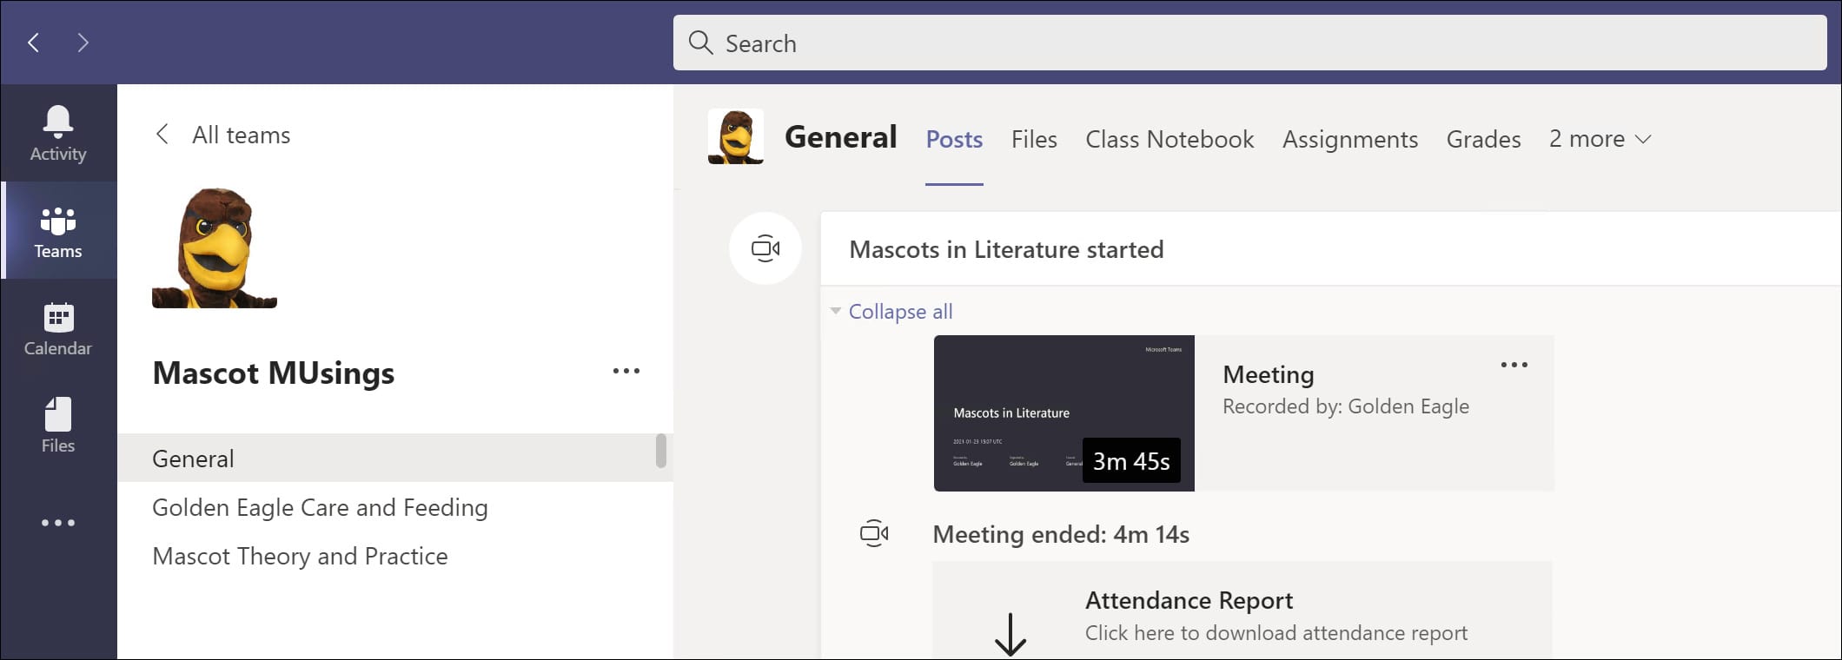Click the attendance report download arrow
This screenshot has height=660, width=1842.
click(1010, 634)
